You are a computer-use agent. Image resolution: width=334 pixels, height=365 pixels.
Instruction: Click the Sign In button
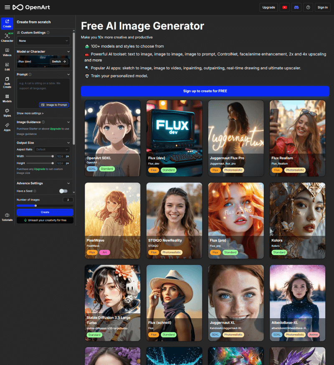[323, 8]
